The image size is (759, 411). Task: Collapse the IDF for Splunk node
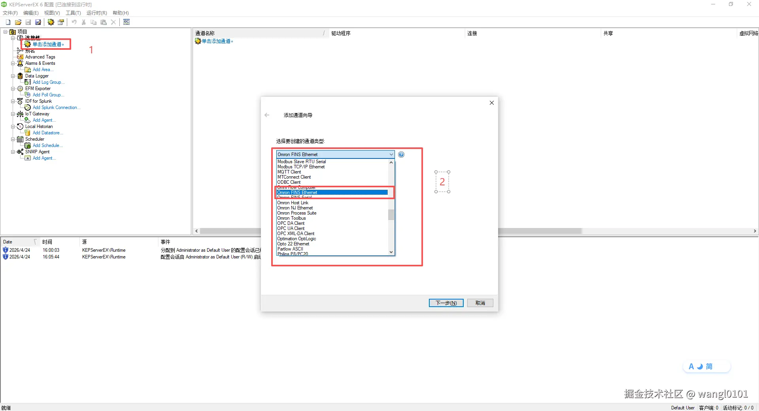[13, 101]
